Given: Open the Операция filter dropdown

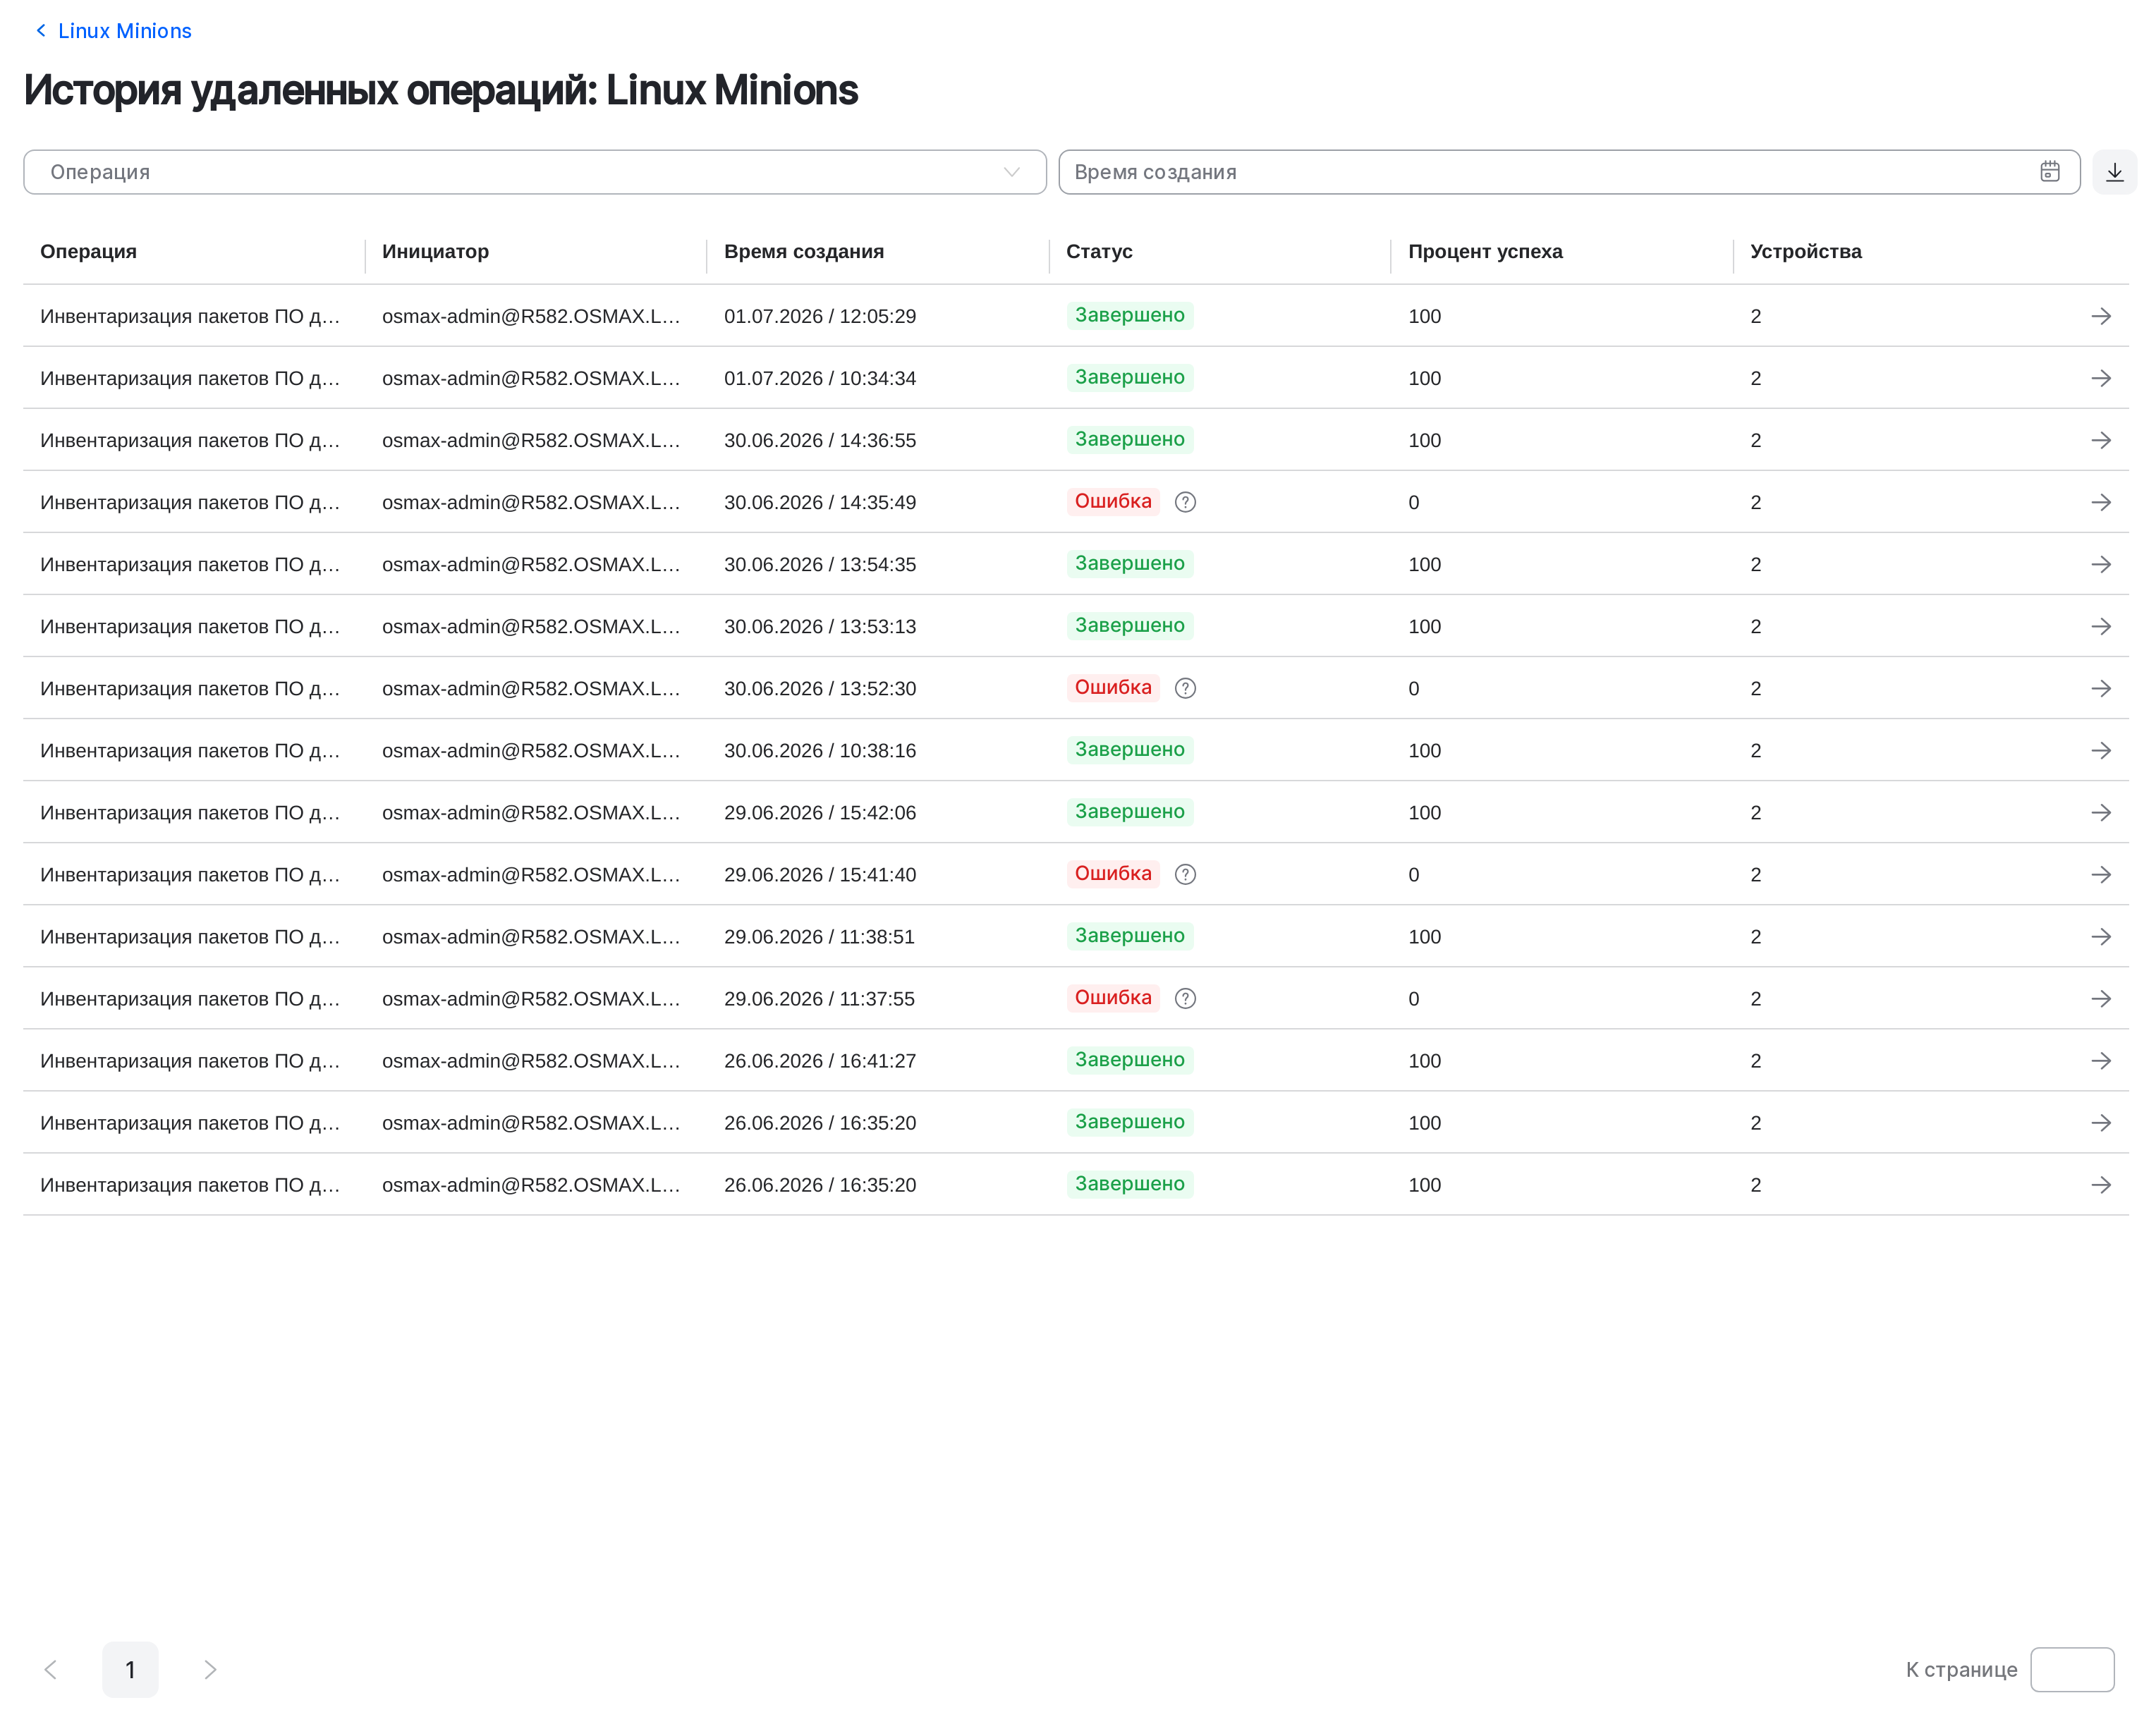Looking at the screenshot, I should point(535,172).
